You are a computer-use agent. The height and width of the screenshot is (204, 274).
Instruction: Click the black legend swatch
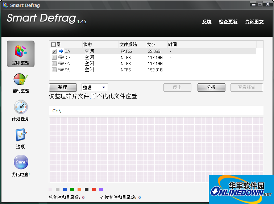click(x=87, y=190)
